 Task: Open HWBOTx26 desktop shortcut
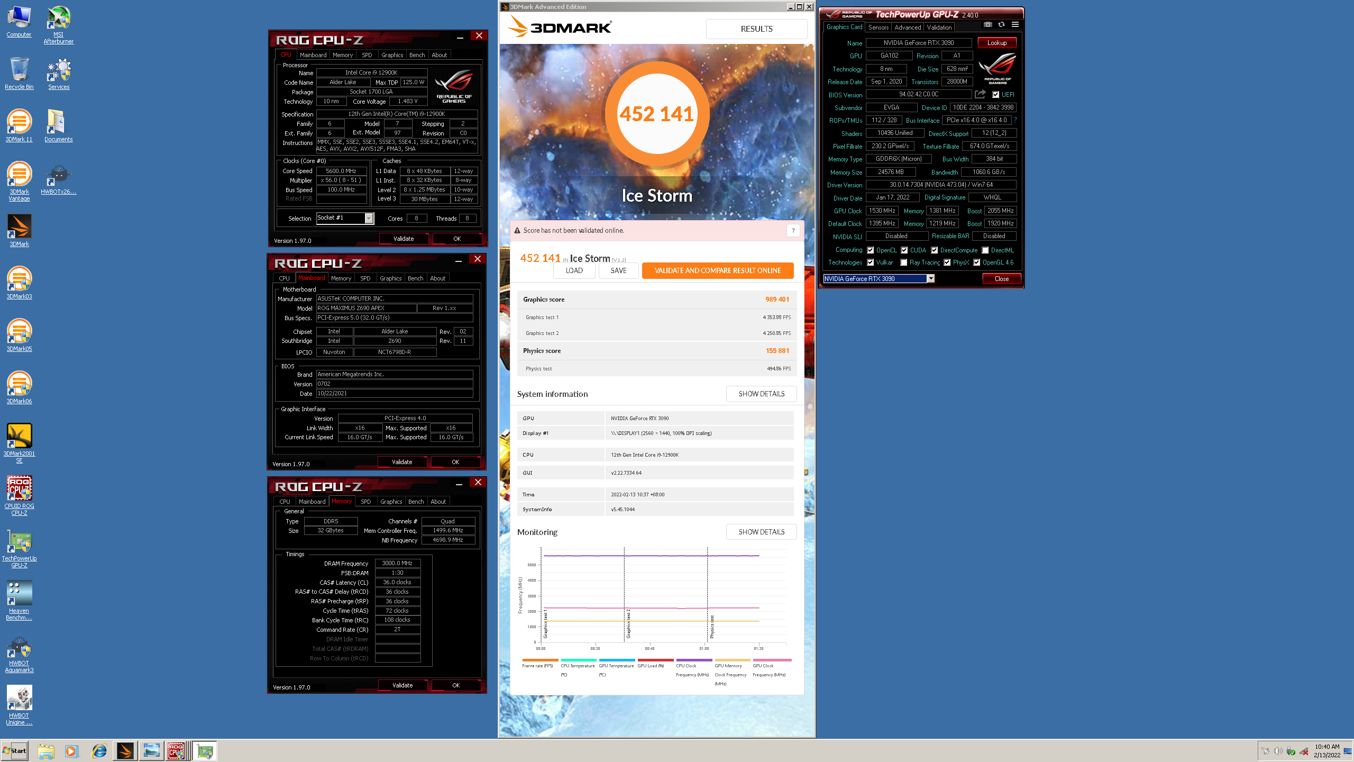tap(59, 179)
